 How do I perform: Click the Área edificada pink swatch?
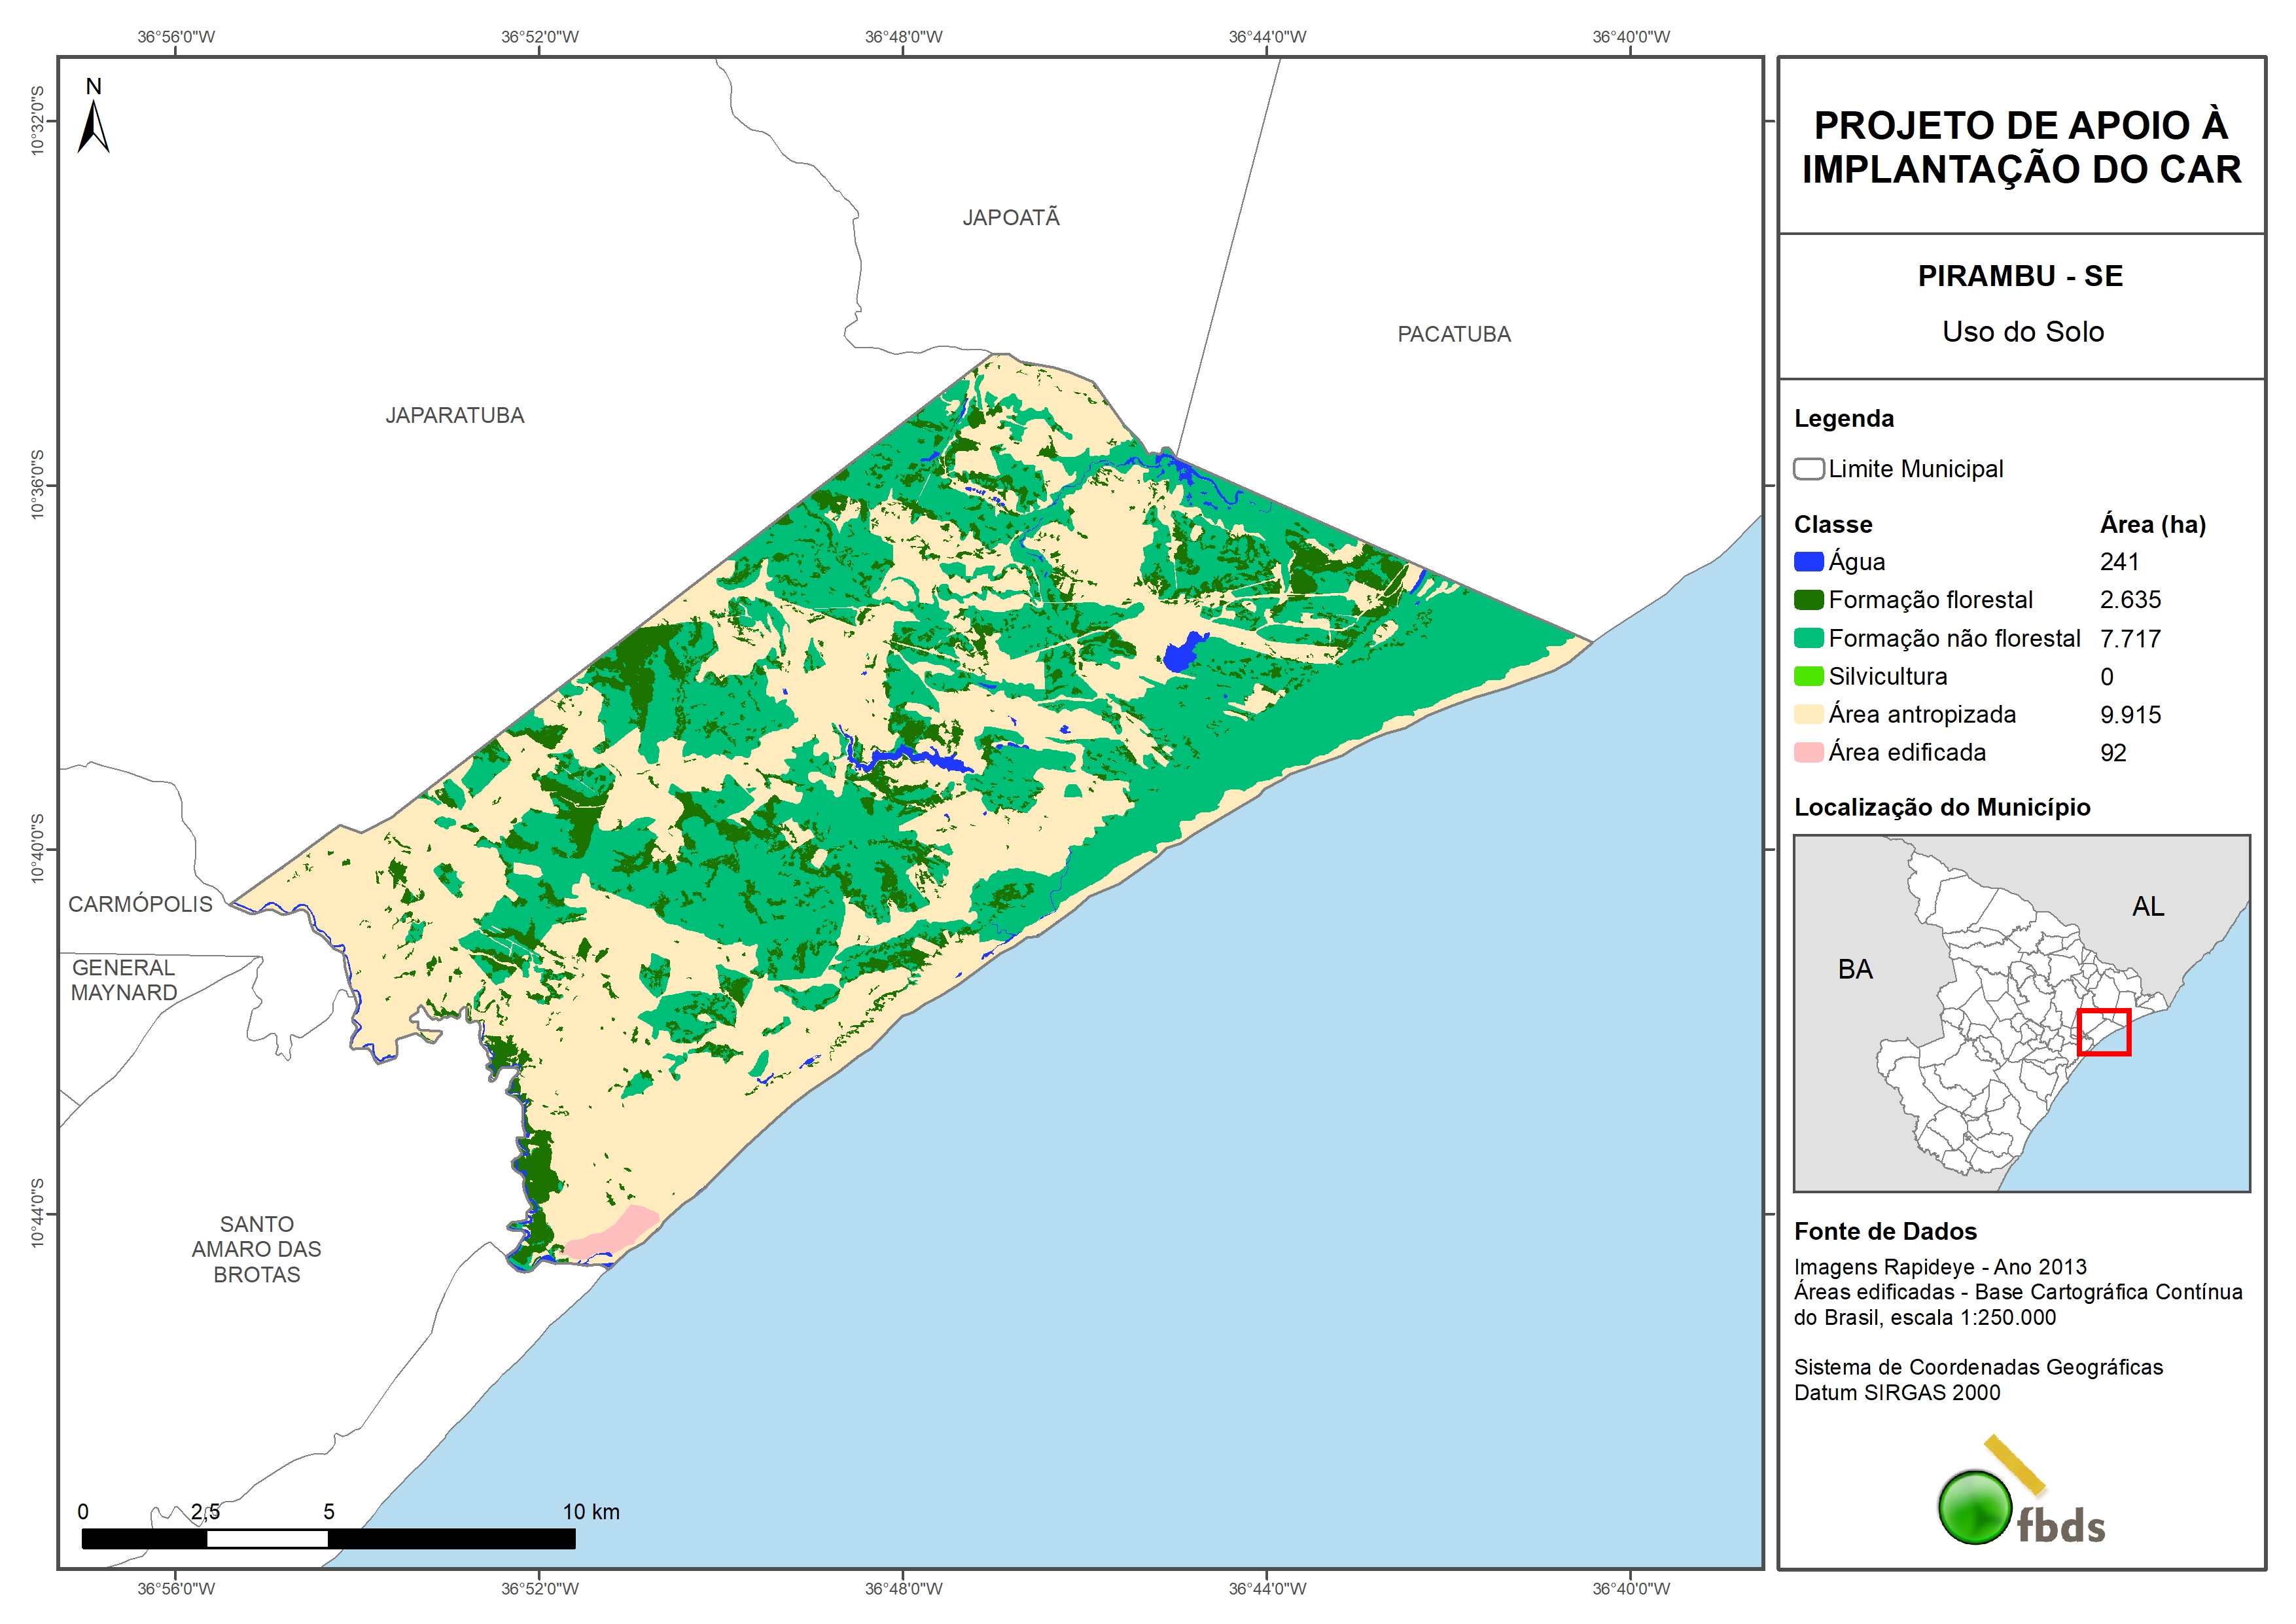pos(1808,753)
